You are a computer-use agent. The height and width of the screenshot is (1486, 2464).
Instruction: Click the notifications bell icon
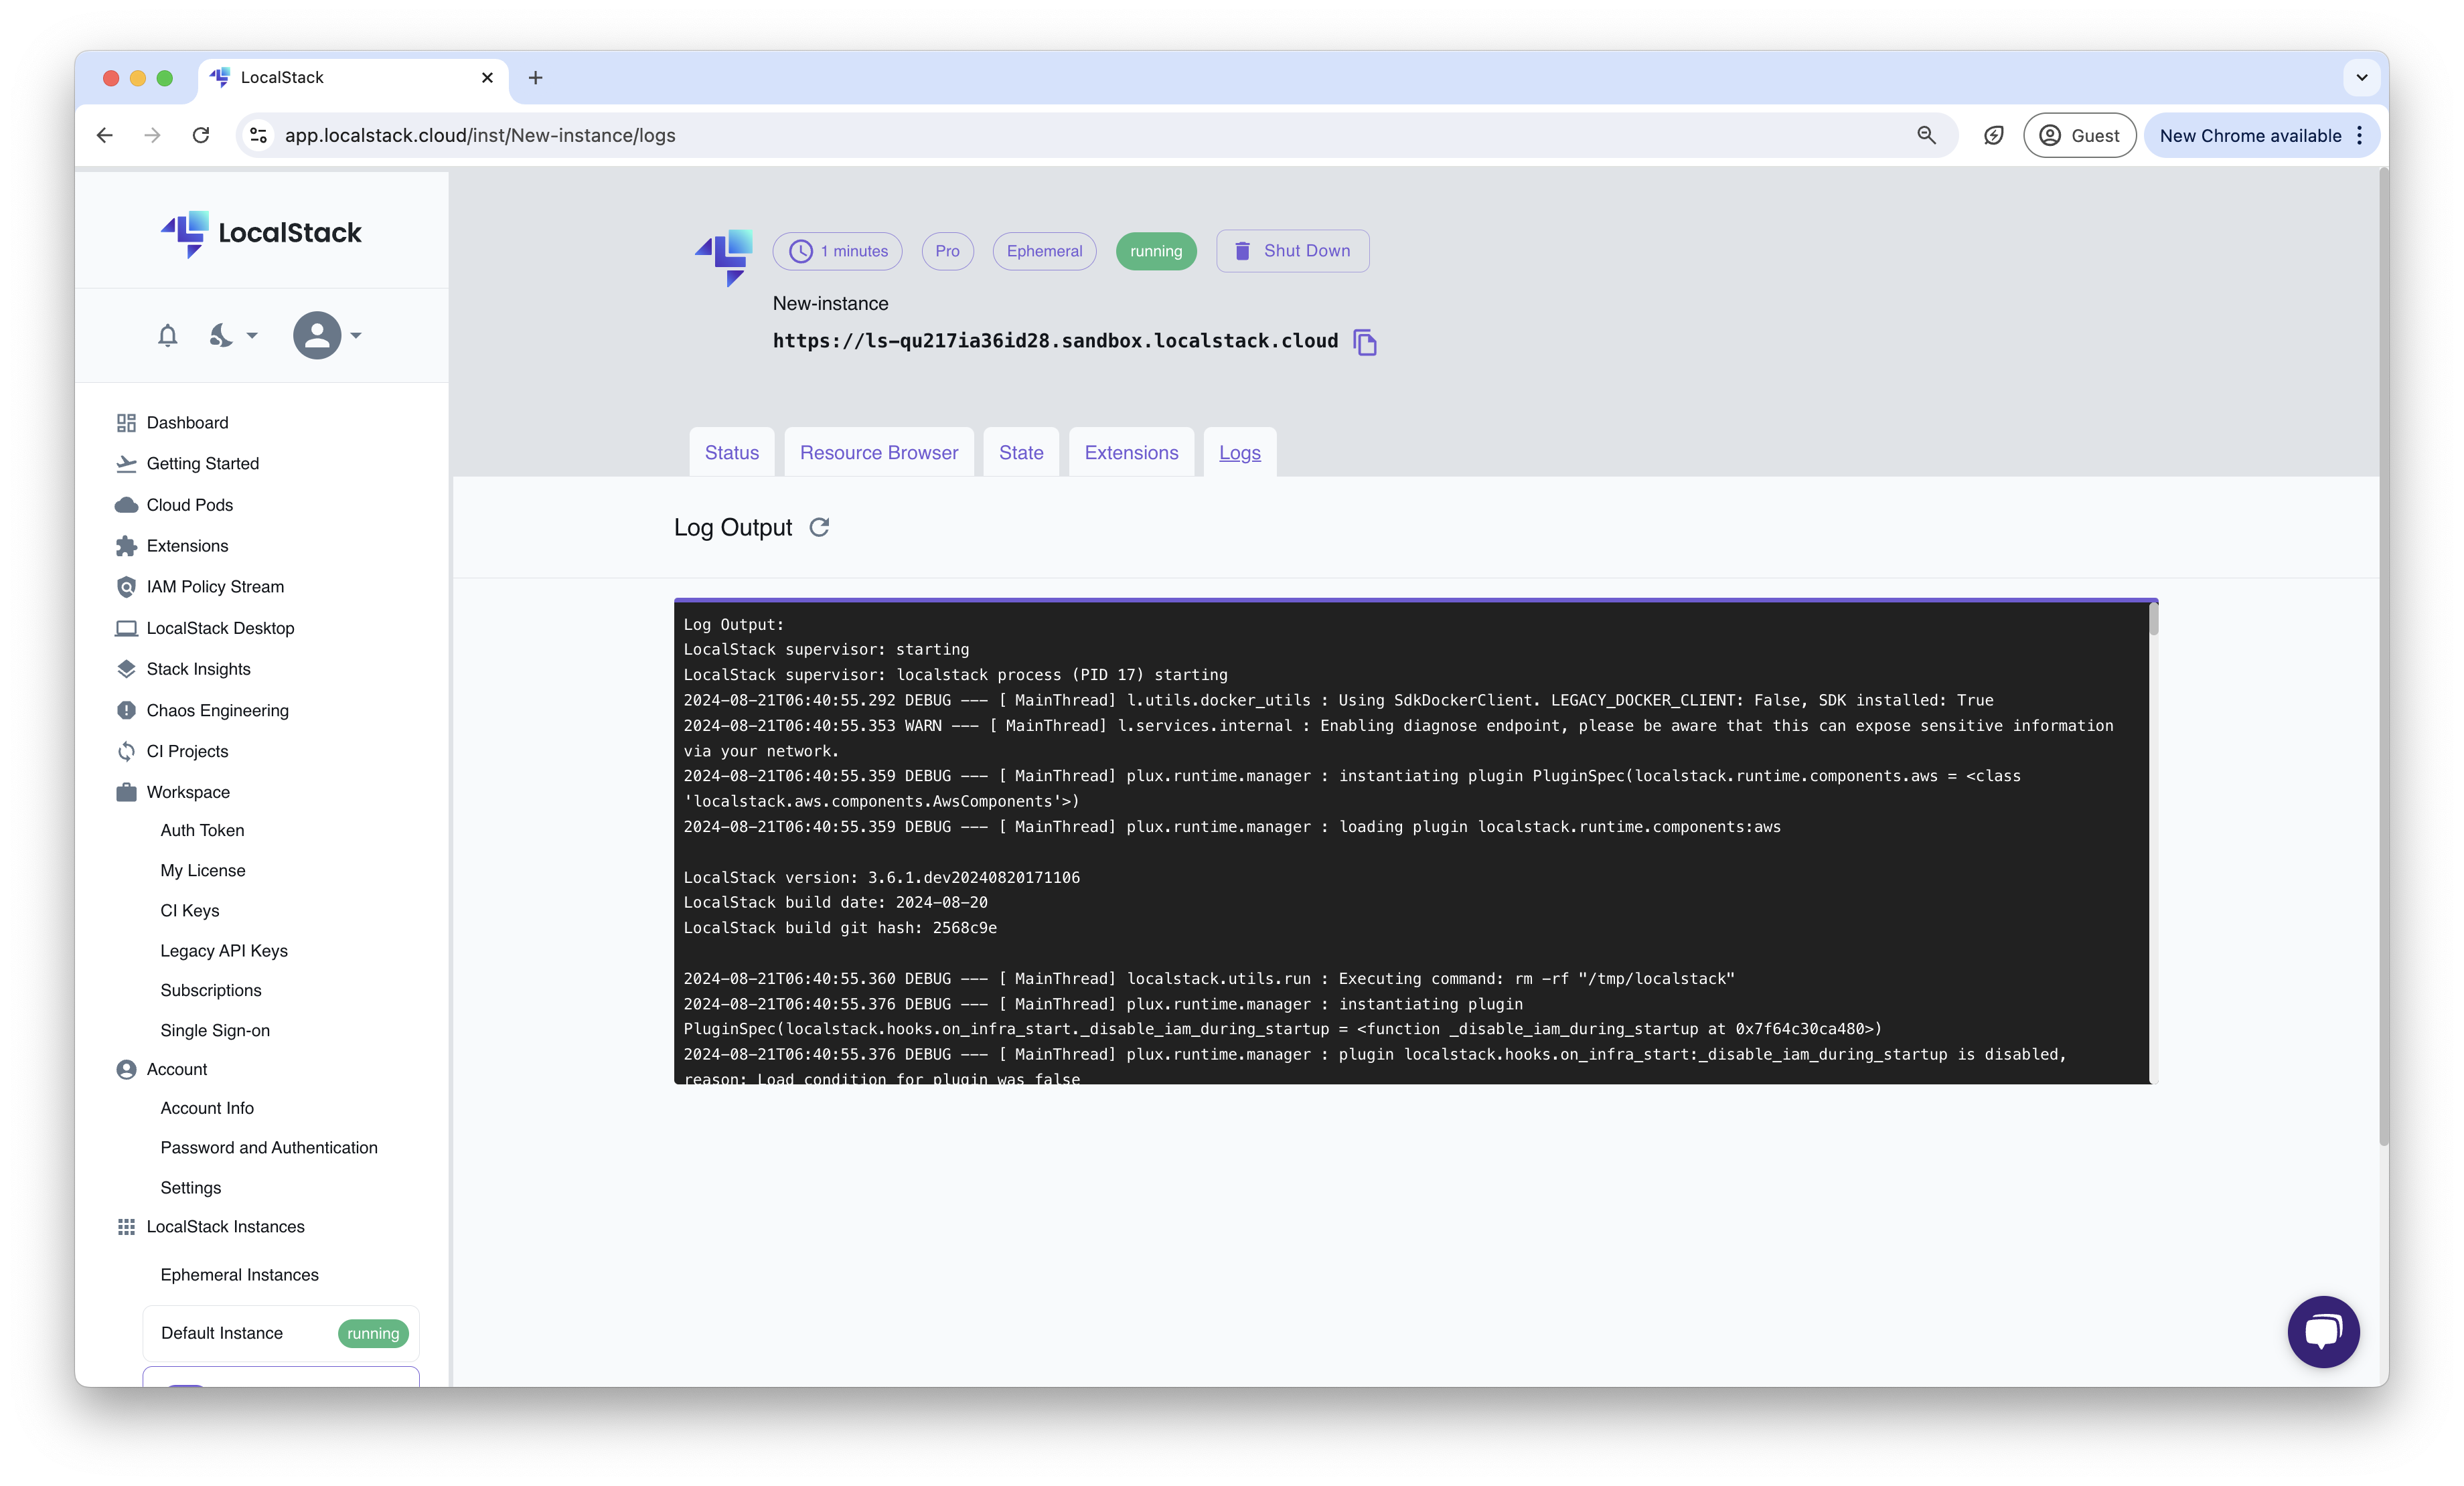pyautogui.click(x=167, y=336)
